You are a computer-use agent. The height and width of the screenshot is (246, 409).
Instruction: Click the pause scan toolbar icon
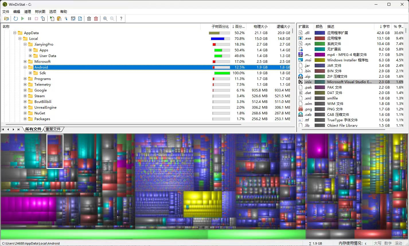30,19
